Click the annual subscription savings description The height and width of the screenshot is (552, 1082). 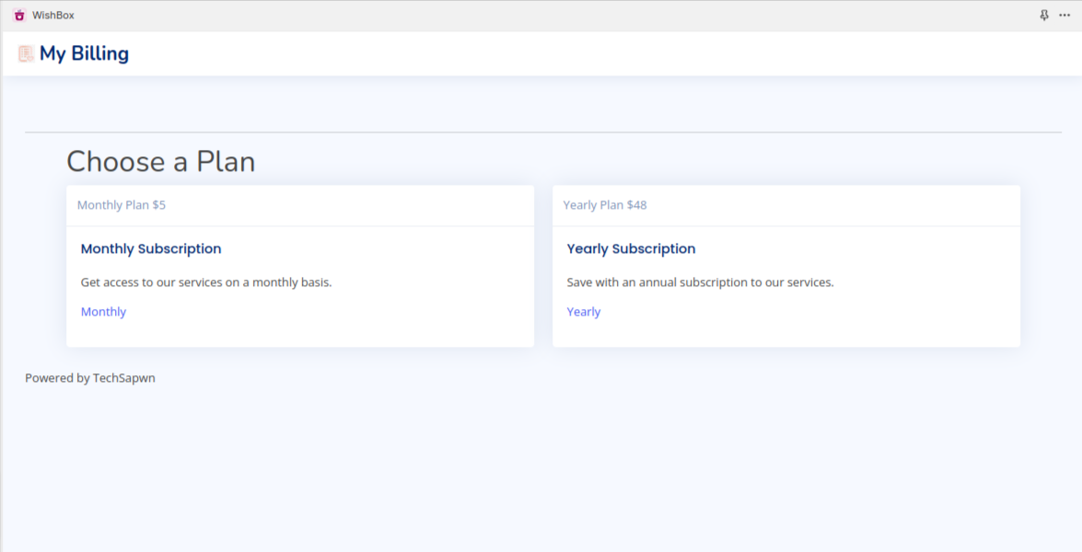700,282
